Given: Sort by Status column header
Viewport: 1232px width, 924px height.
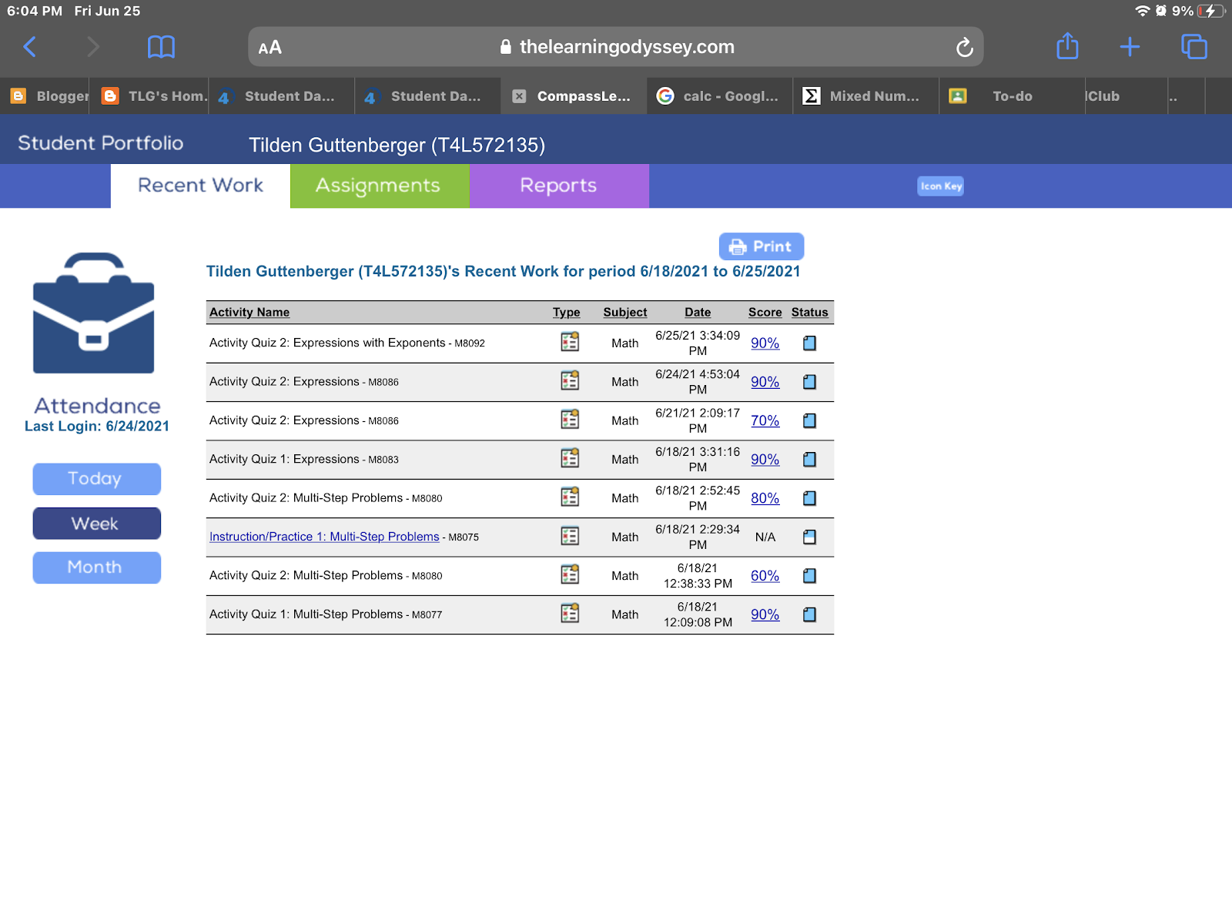Looking at the screenshot, I should (x=810, y=313).
